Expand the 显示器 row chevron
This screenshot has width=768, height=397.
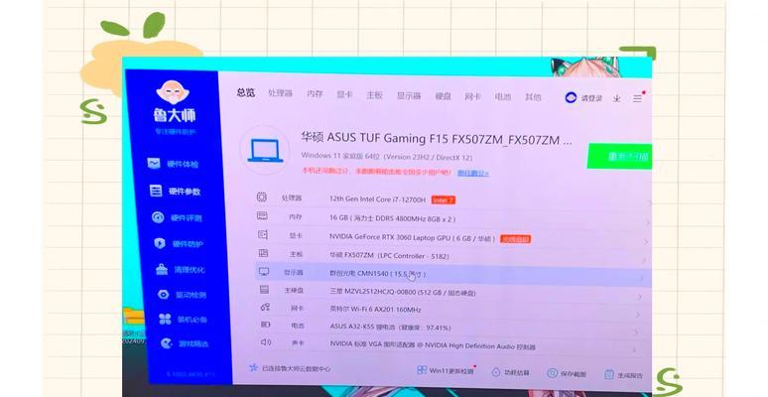coord(642,279)
